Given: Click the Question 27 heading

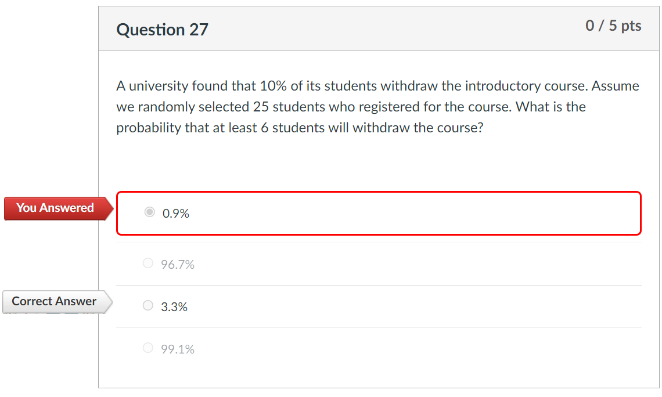Looking at the screenshot, I should point(162,29).
